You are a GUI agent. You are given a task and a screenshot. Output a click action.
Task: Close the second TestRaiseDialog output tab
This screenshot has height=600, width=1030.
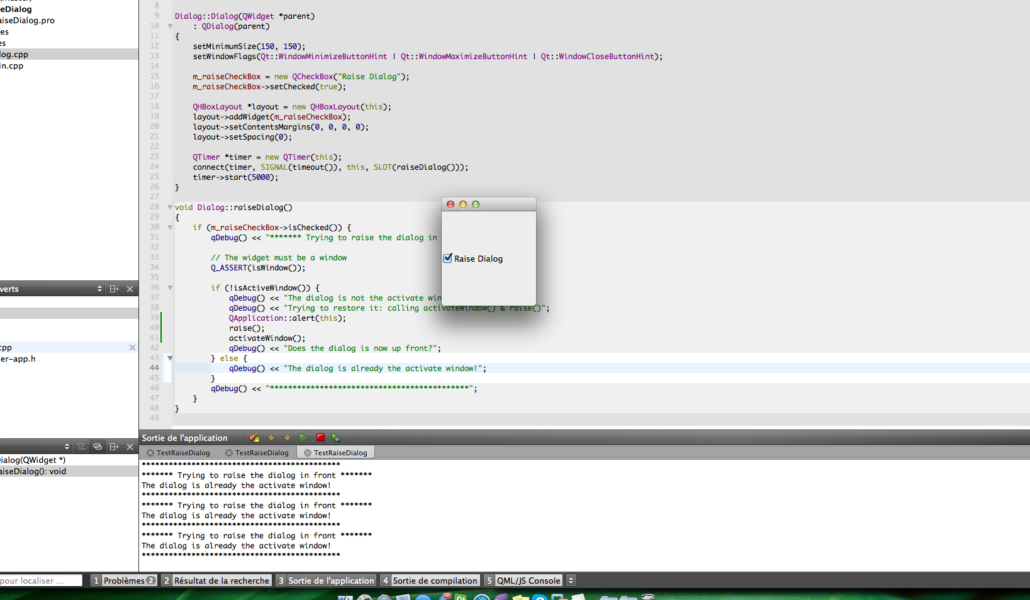(x=229, y=453)
